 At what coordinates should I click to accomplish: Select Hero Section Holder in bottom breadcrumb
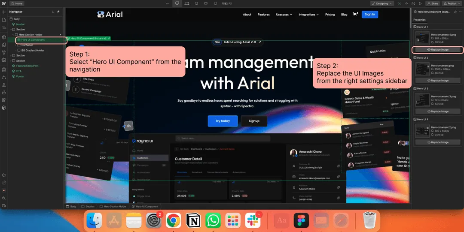tap(113, 206)
